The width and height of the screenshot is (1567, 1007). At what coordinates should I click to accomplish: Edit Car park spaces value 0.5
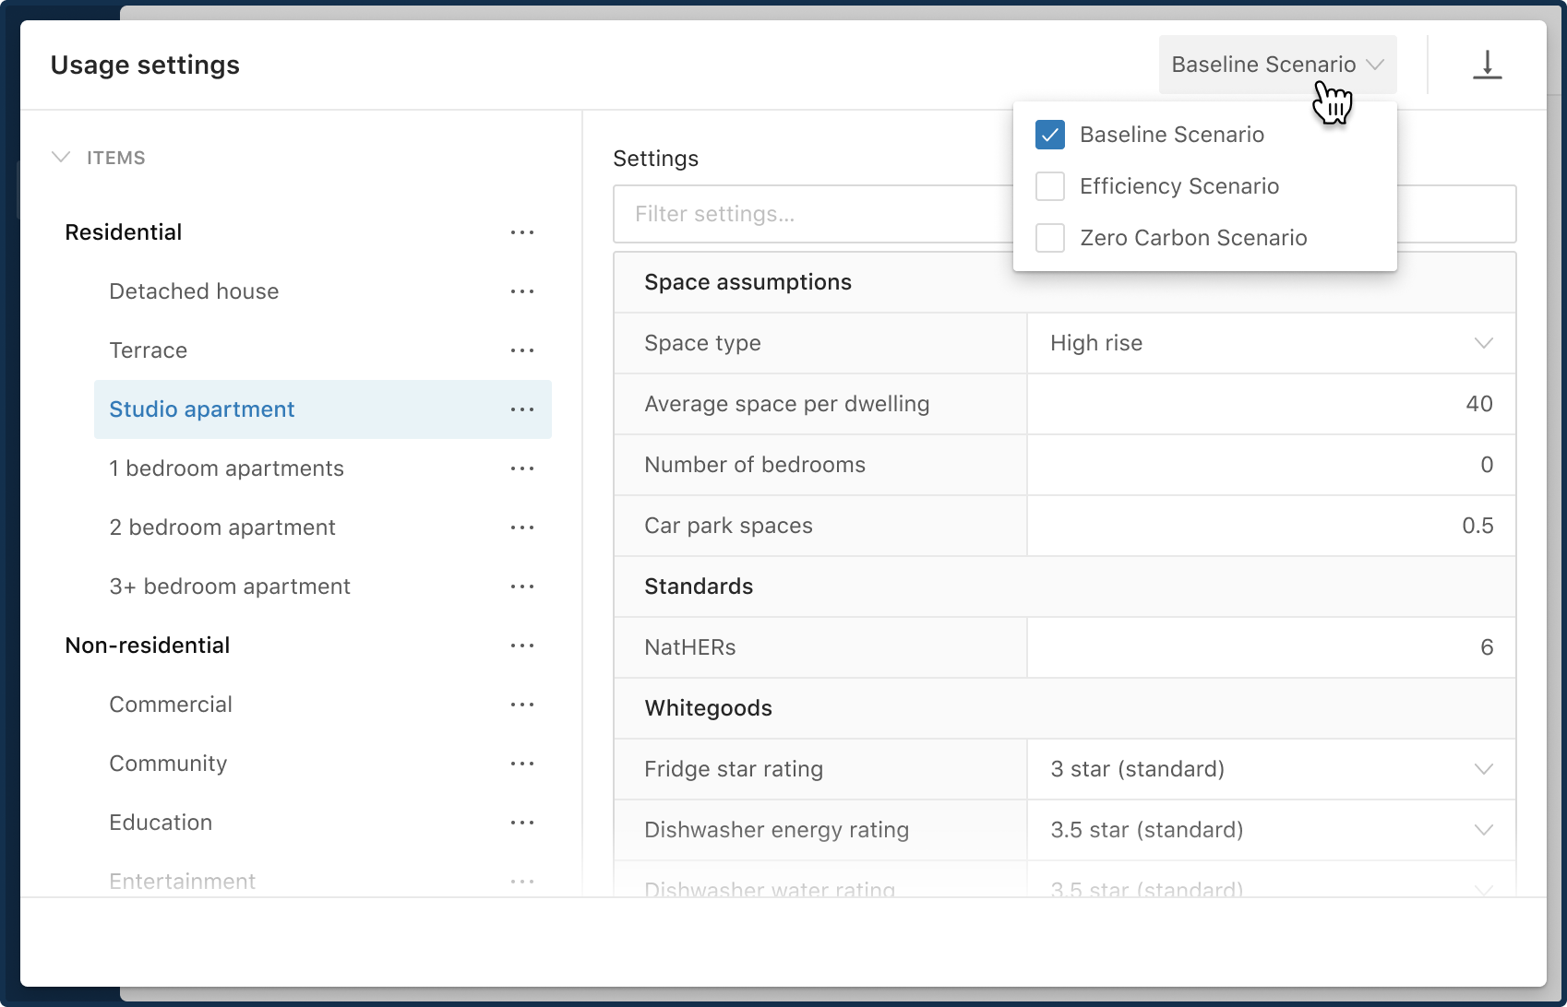click(1271, 526)
